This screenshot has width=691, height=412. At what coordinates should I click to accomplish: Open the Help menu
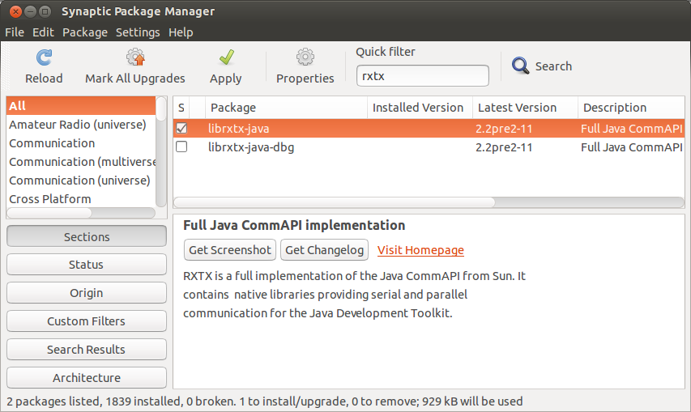pyautogui.click(x=181, y=32)
